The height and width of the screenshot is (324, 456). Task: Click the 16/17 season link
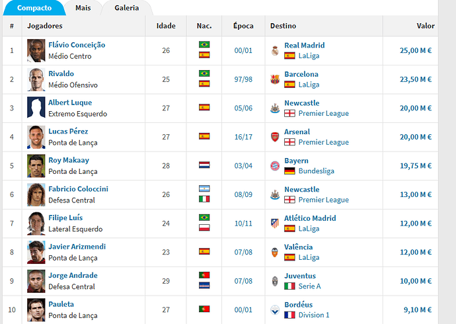pos(243,137)
